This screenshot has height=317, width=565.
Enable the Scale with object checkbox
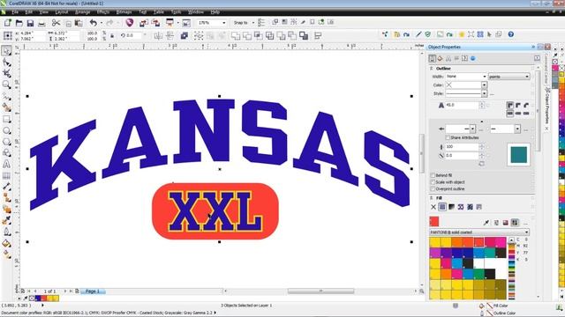point(433,182)
